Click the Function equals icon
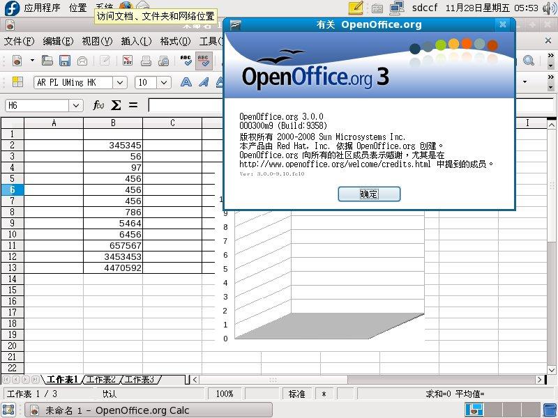558x418 pixels. click(133, 105)
